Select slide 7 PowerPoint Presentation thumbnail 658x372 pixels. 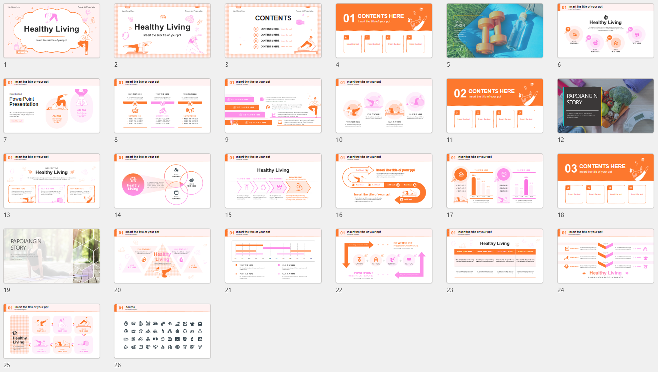[52, 106]
